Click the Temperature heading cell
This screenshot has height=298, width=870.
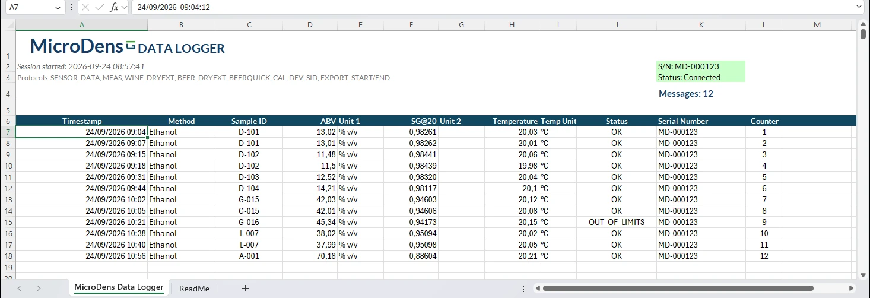coord(512,121)
